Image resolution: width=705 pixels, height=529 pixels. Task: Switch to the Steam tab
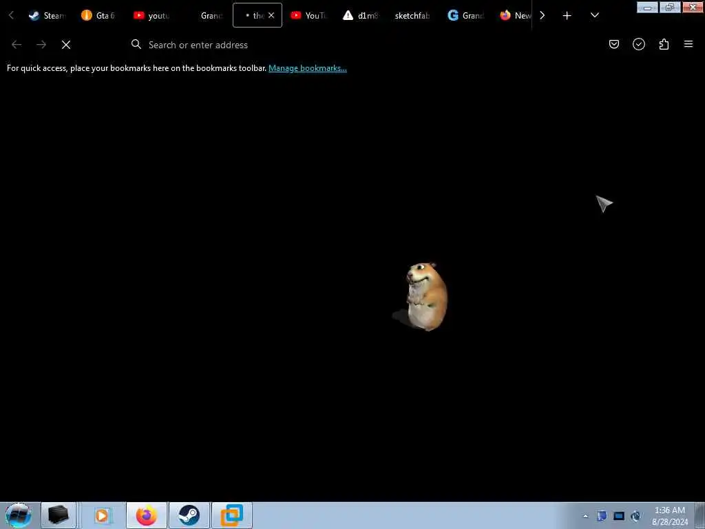click(47, 15)
